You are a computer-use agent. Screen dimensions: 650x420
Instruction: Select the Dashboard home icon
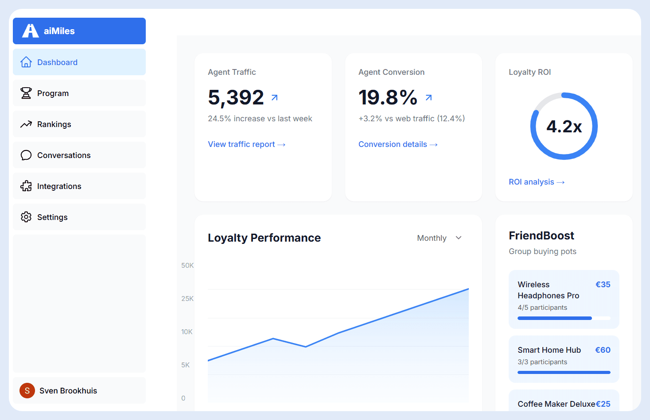[x=26, y=62]
